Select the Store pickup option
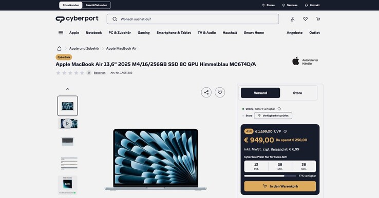This screenshot has height=198, width=379. pos(297,93)
